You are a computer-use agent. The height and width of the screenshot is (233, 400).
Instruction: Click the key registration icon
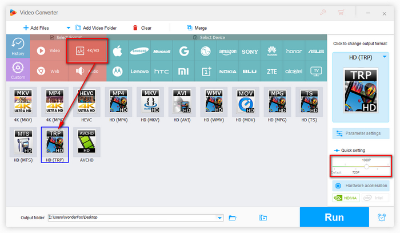point(323,12)
